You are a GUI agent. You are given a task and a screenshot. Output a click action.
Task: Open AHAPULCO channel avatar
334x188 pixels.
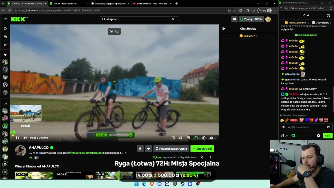tap(20, 151)
